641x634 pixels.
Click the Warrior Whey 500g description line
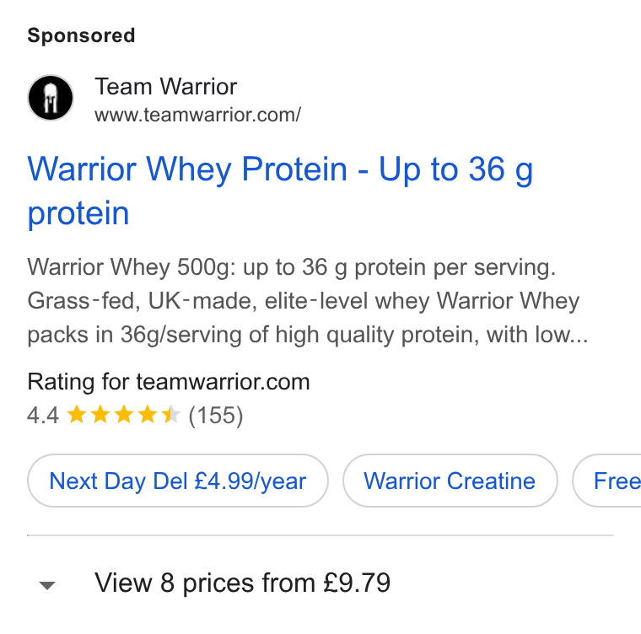pyautogui.click(x=292, y=267)
